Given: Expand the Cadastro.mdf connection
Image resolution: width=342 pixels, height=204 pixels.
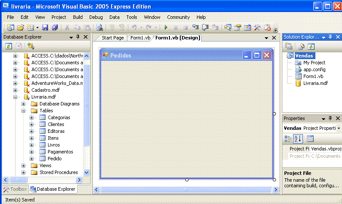Looking at the screenshot, I should tap(15, 90).
